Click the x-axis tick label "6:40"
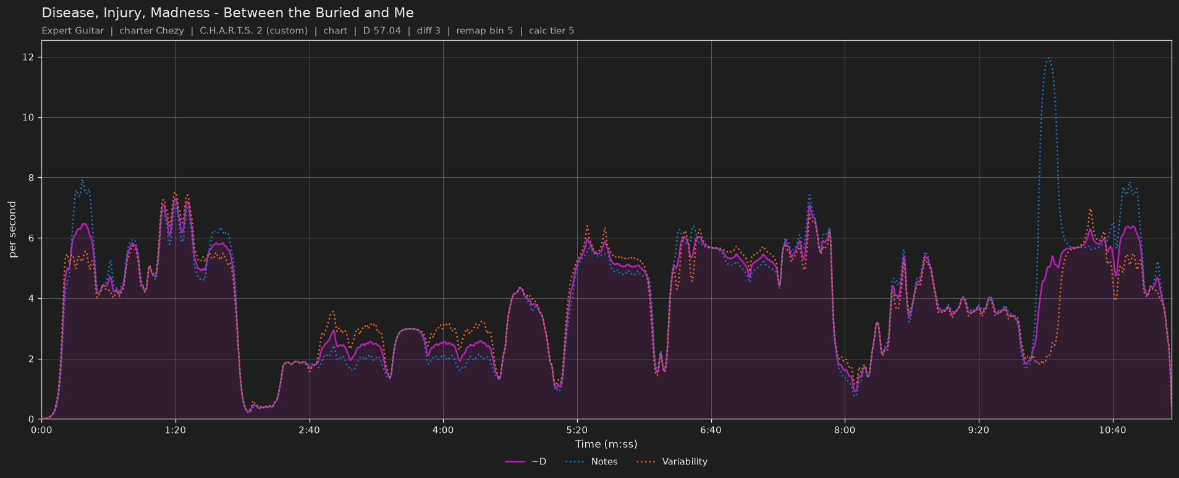The width and height of the screenshot is (1179, 478). [x=711, y=430]
